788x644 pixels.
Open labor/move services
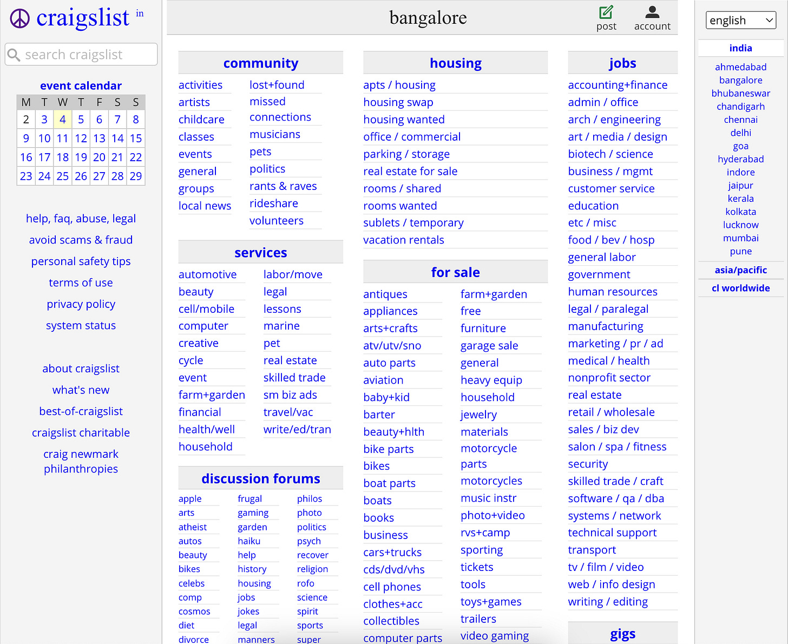coord(293,274)
